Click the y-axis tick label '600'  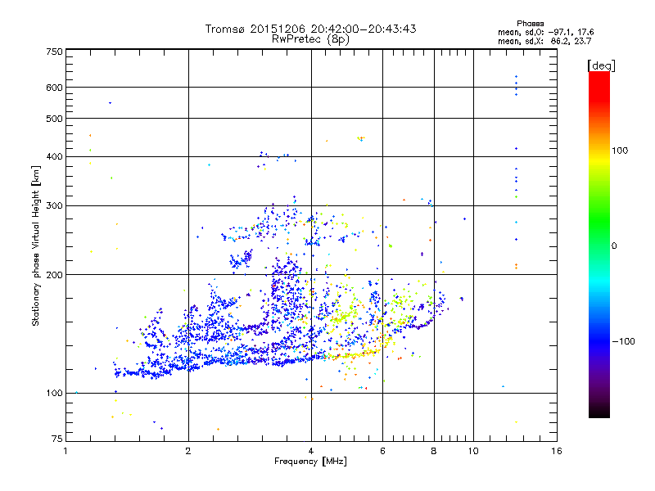click(54, 88)
